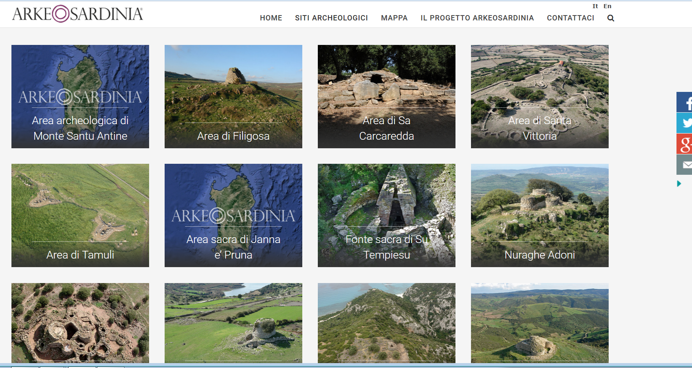Visit the Nuraghe Adoni tile
Image resolution: width=692 pixels, height=368 pixels.
[540, 215]
